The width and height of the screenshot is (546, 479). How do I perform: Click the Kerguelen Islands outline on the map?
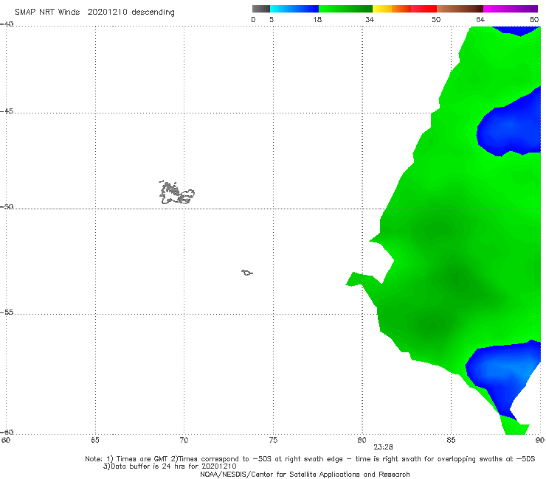click(176, 192)
